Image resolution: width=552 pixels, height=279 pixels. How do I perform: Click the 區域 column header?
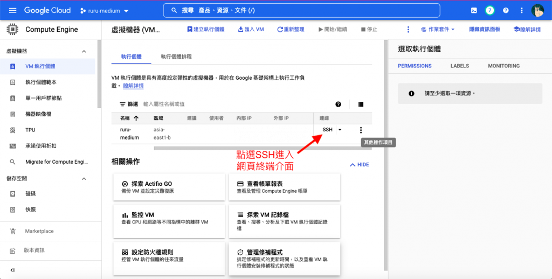[158, 118]
